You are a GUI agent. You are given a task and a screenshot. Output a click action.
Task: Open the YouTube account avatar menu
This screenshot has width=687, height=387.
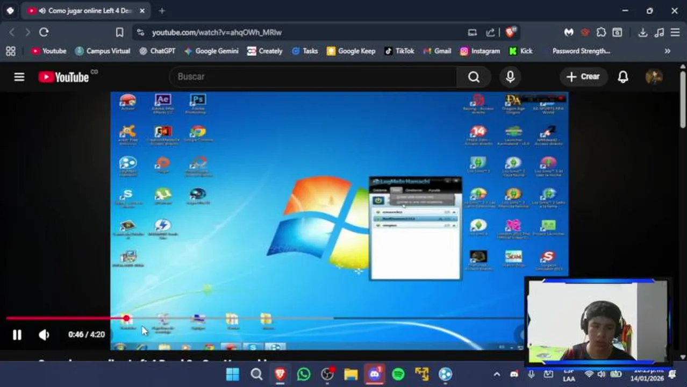[x=654, y=77]
